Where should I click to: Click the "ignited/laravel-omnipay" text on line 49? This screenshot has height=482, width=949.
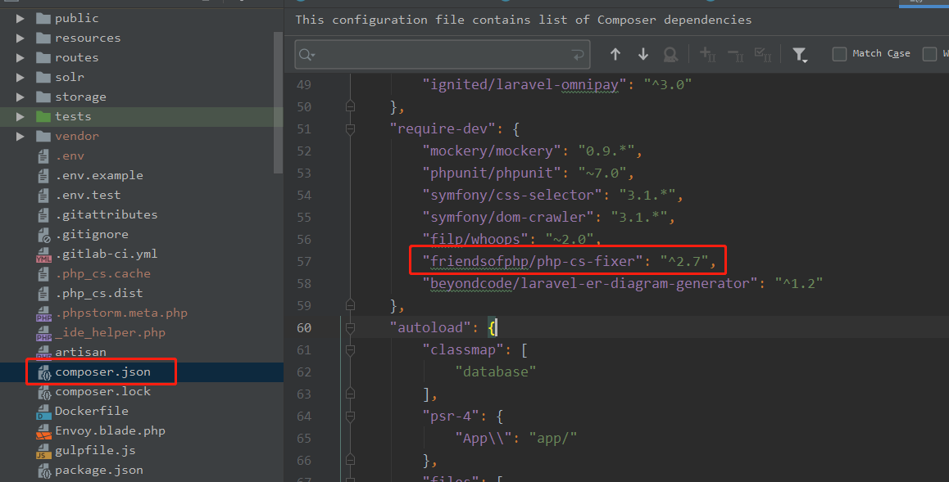pos(524,84)
